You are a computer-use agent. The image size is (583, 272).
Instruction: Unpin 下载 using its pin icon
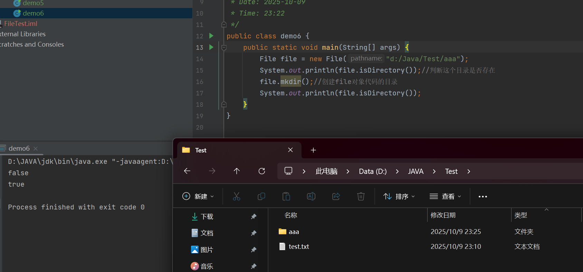[254, 216]
